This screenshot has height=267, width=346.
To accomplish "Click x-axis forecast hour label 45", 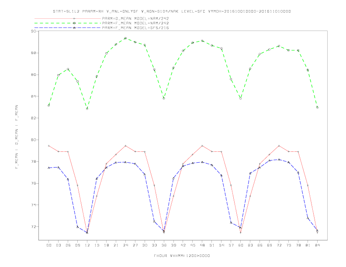I will pos(193,245).
